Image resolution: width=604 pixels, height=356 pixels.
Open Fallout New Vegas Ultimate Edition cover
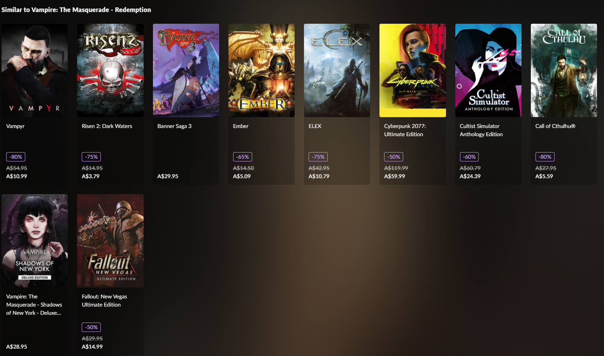(x=110, y=241)
